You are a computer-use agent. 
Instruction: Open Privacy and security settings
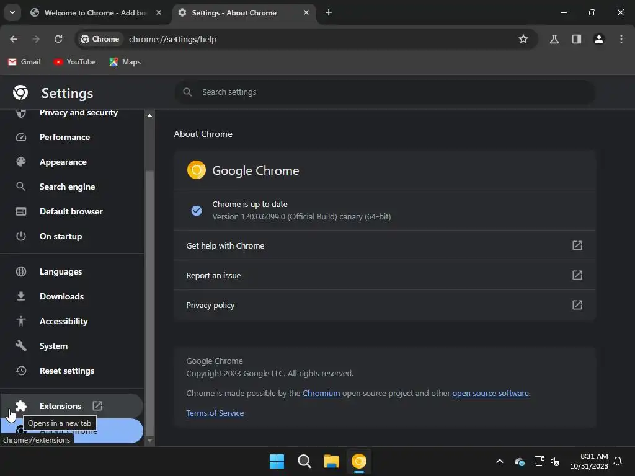pos(72,113)
